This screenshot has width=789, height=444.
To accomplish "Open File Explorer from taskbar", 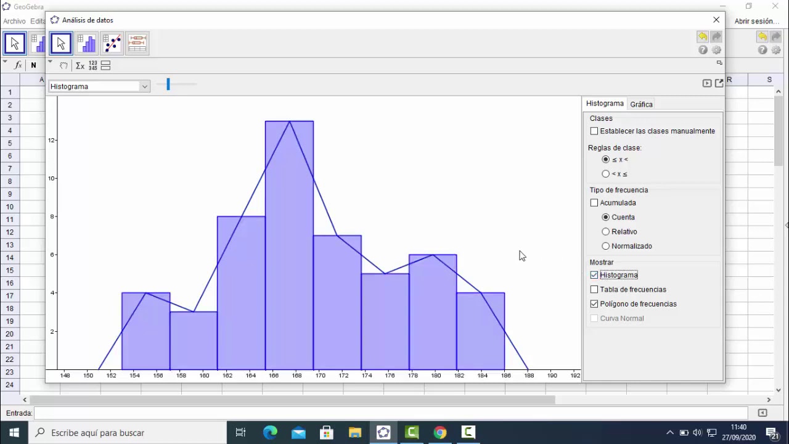I will pyautogui.click(x=354, y=432).
